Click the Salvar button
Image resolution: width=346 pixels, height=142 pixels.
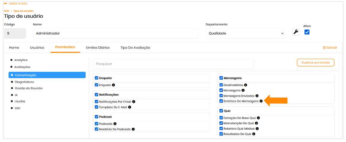click(x=330, y=48)
